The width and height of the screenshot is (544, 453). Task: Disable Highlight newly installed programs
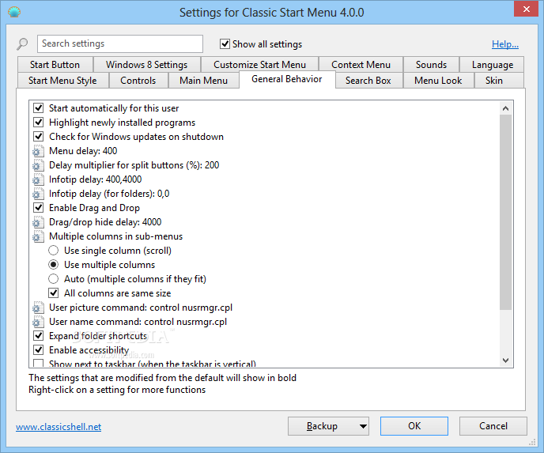(x=39, y=123)
